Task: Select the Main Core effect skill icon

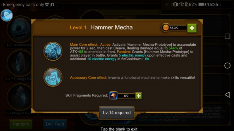Action: pos(53,51)
